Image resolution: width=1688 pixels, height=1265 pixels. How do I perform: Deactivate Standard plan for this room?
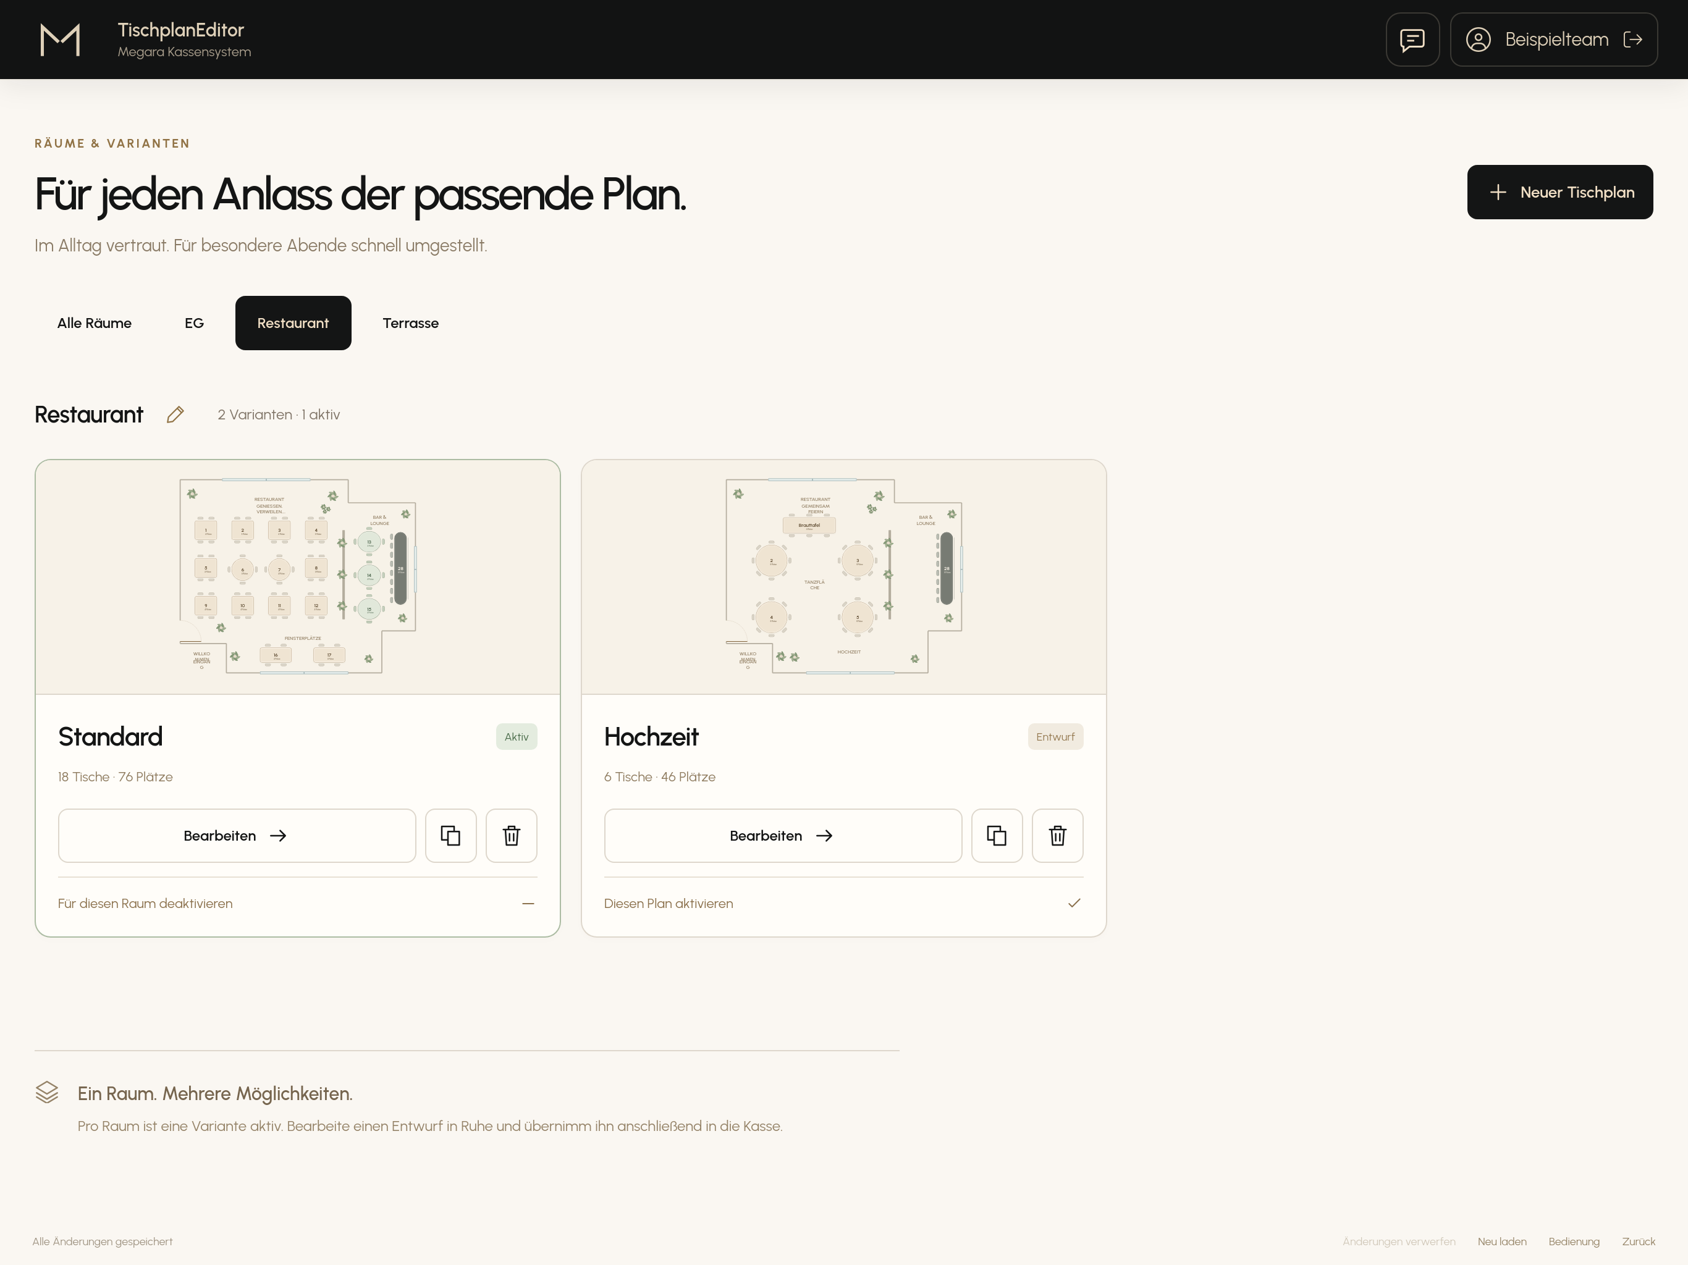(x=298, y=904)
